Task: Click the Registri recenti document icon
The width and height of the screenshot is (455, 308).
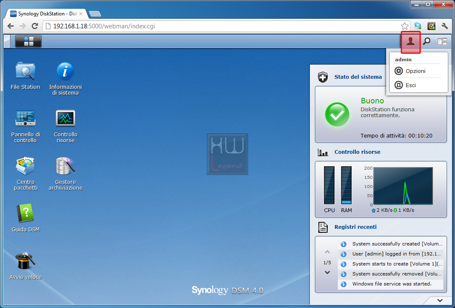Action: [323, 228]
